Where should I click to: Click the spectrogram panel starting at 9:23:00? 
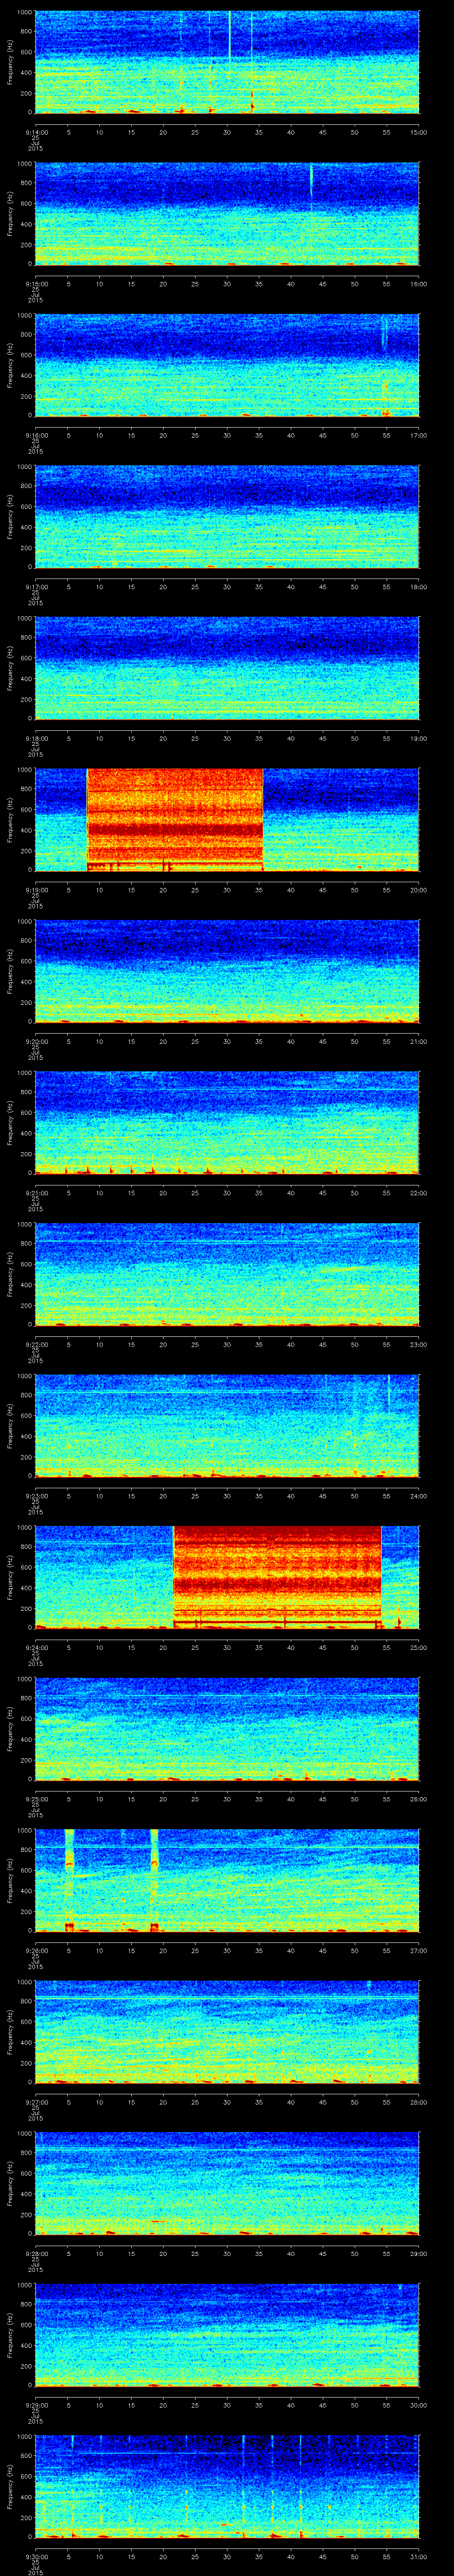coord(227,1425)
